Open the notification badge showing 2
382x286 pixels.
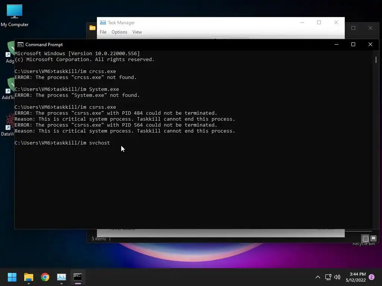(372, 277)
